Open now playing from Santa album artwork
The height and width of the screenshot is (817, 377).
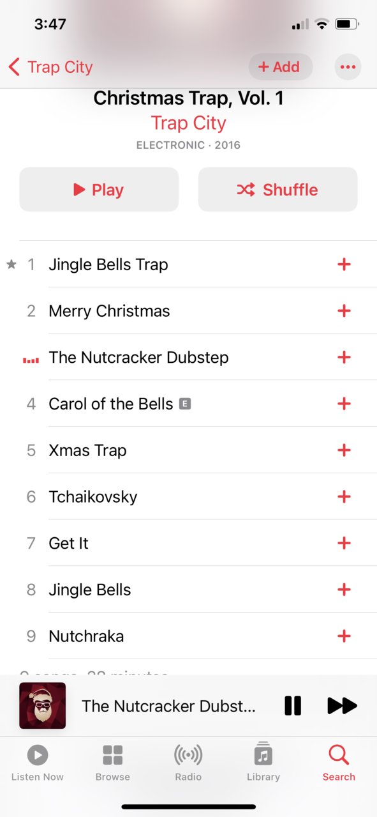point(42,706)
